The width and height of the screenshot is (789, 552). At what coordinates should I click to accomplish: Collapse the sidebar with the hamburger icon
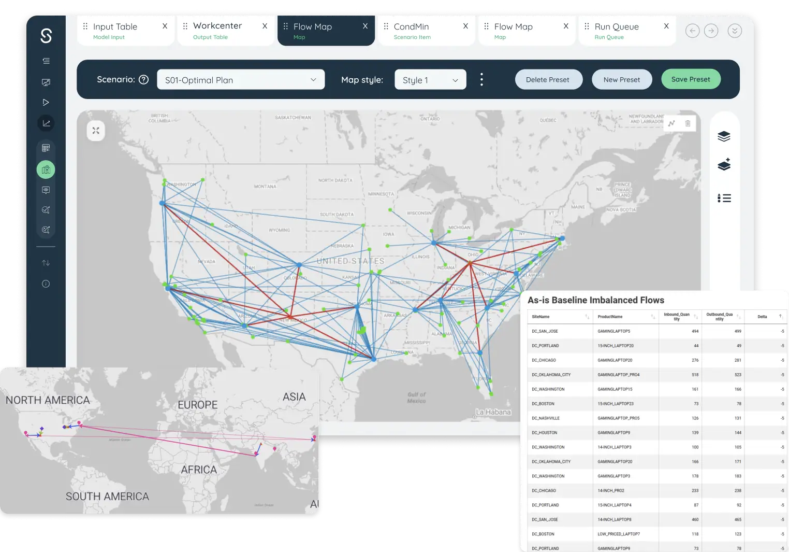click(x=46, y=61)
